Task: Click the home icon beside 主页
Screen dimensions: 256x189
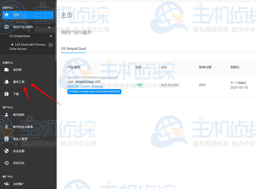Action: point(6,15)
